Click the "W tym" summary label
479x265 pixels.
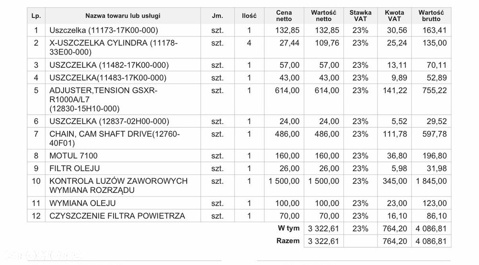pos(288,228)
